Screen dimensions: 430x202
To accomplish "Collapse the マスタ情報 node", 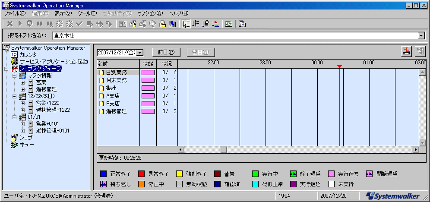I will tap(15, 76).
